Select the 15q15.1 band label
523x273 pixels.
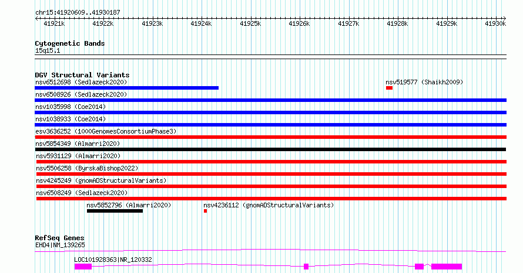[48, 50]
